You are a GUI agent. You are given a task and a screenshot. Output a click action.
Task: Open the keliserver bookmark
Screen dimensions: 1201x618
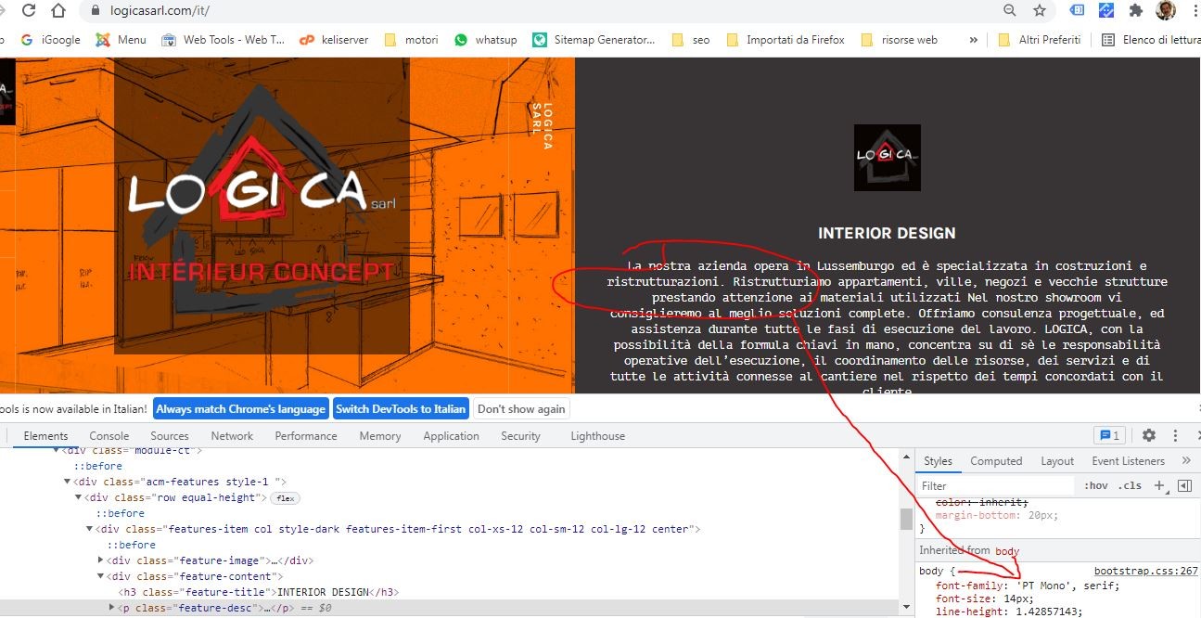334,40
